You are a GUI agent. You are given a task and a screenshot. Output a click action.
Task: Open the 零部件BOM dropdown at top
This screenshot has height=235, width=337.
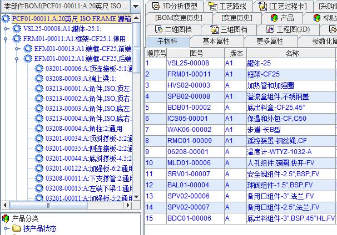pos(136,6)
